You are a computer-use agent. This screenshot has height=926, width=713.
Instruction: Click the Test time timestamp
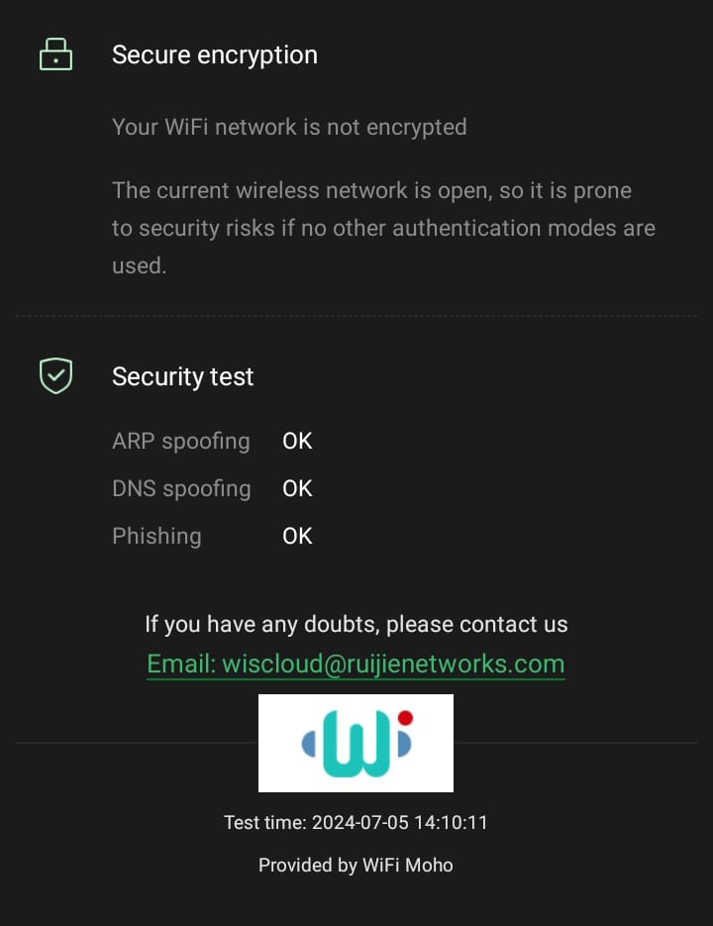pos(356,822)
